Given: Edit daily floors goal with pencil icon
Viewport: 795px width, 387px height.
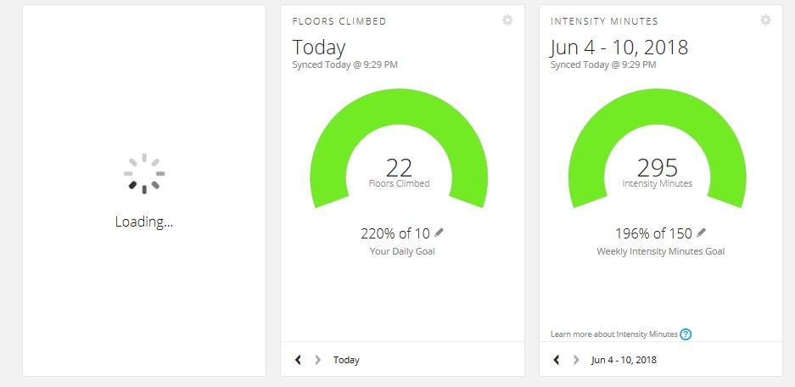Looking at the screenshot, I should [x=439, y=233].
